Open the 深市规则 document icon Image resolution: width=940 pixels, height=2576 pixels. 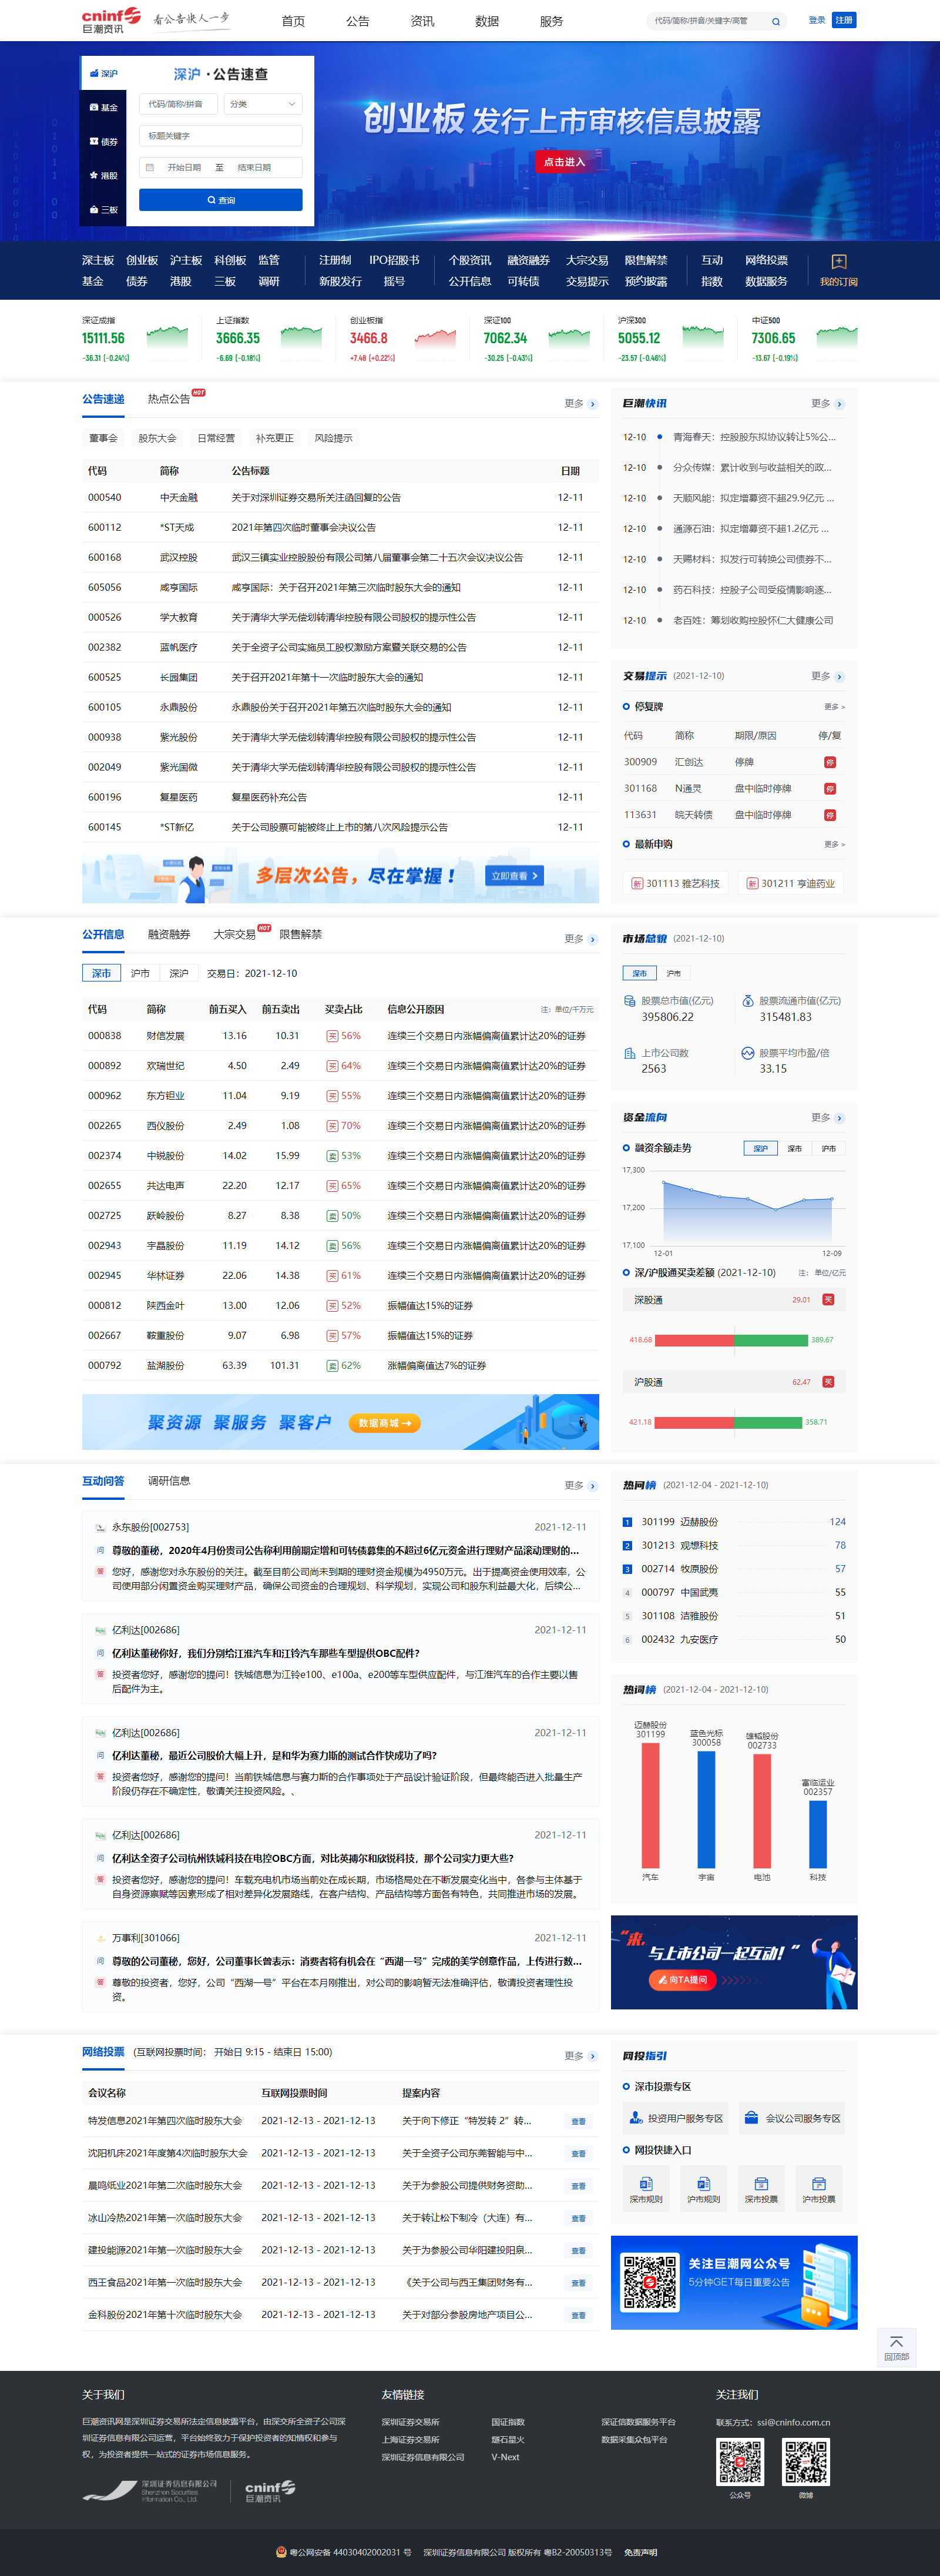click(646, 2183)
